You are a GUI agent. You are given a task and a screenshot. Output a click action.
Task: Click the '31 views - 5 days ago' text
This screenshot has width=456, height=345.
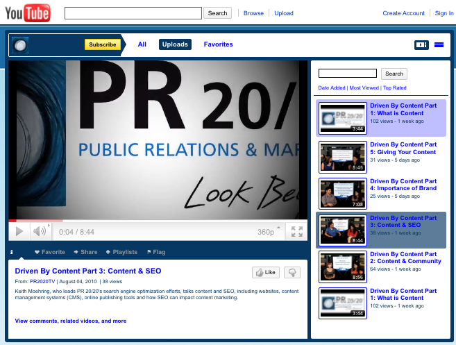[x=395, y=160]
